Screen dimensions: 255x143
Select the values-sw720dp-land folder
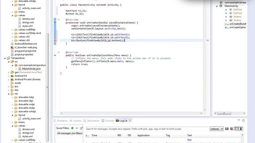(29, 33)
